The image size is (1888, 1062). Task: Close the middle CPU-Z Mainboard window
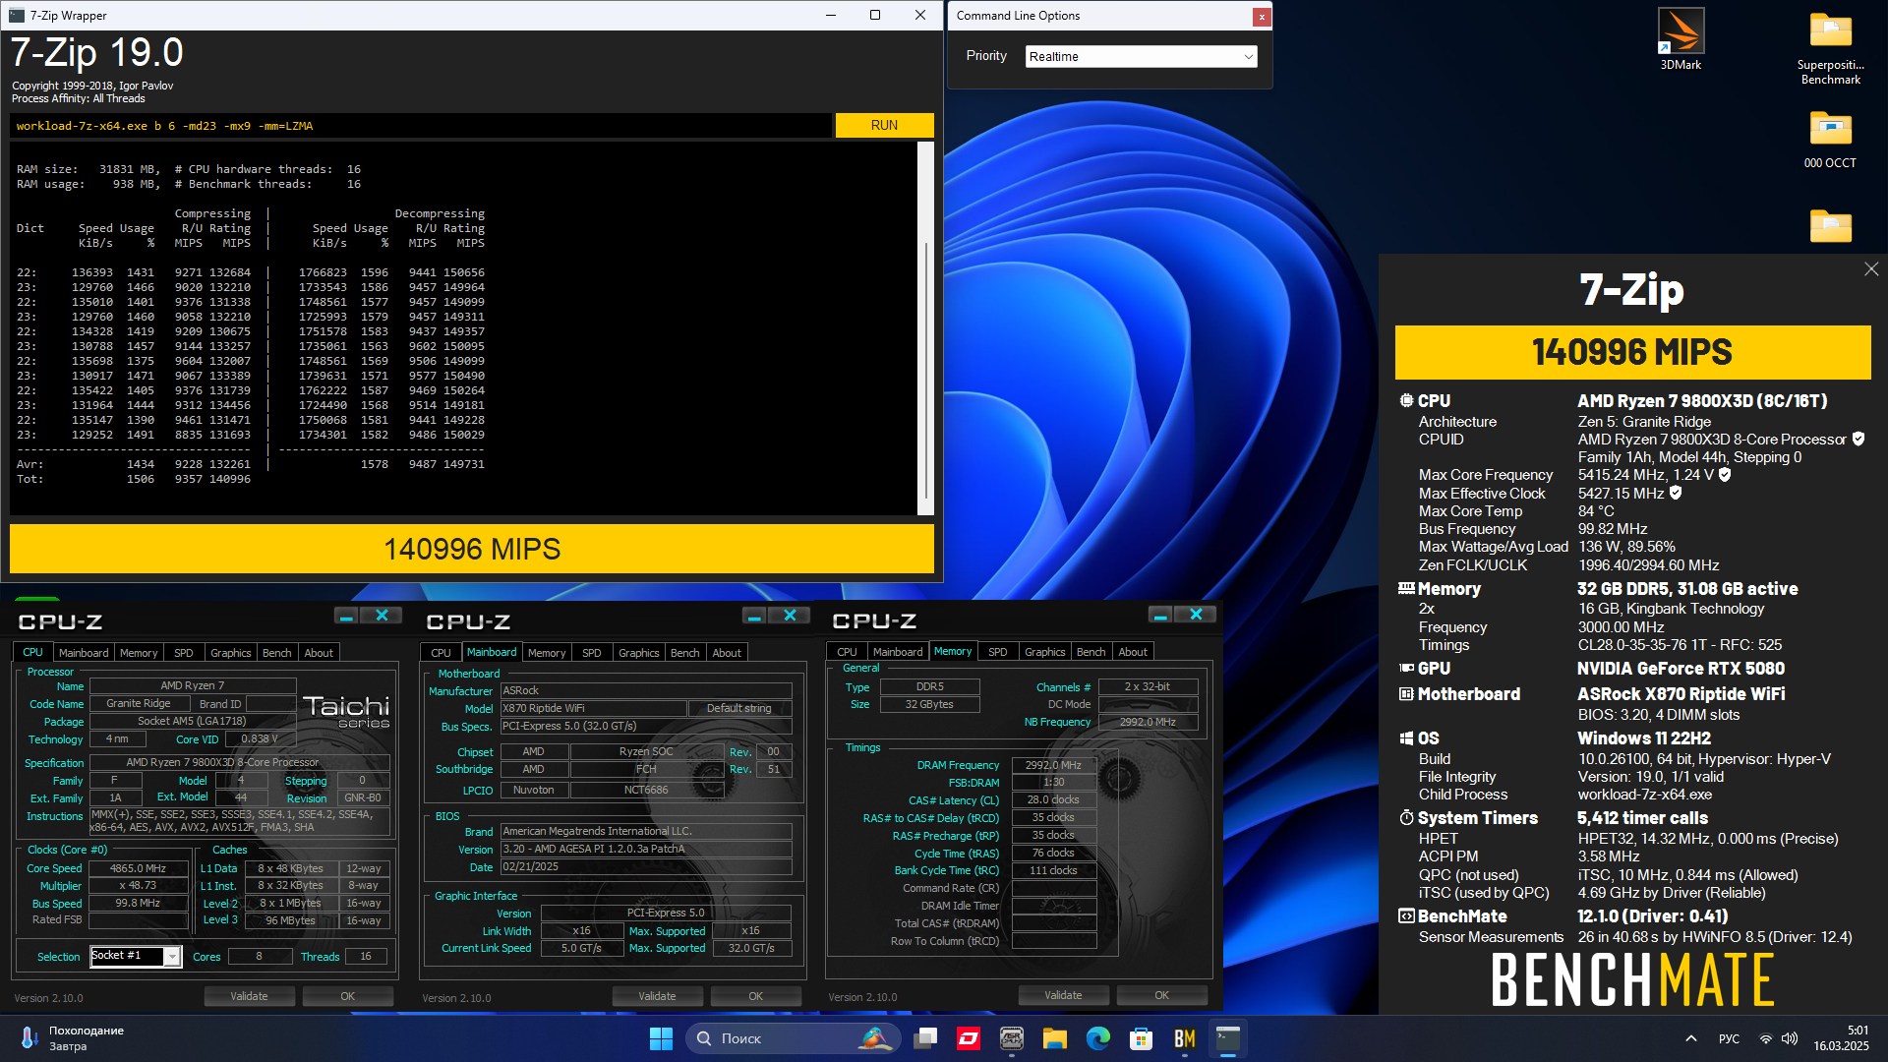789,616
